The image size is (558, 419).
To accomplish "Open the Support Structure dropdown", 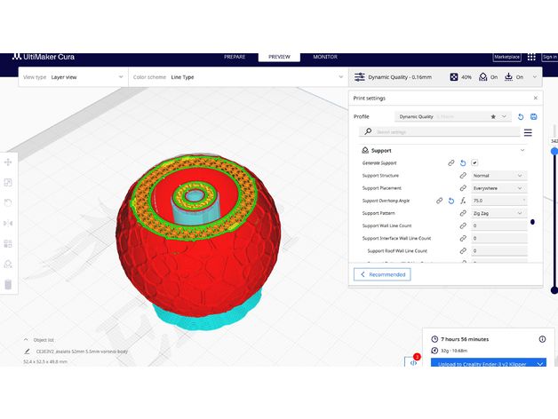I will click(x=498, y=176).
